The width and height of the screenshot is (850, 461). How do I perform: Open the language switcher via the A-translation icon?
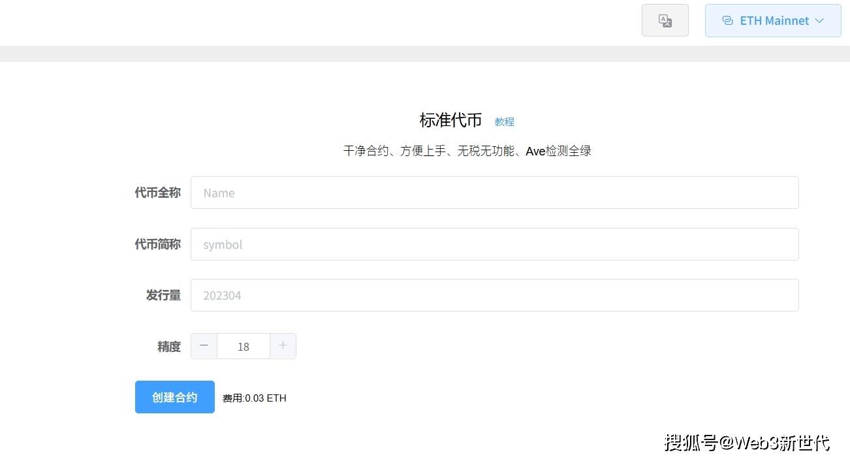point(665,20)
